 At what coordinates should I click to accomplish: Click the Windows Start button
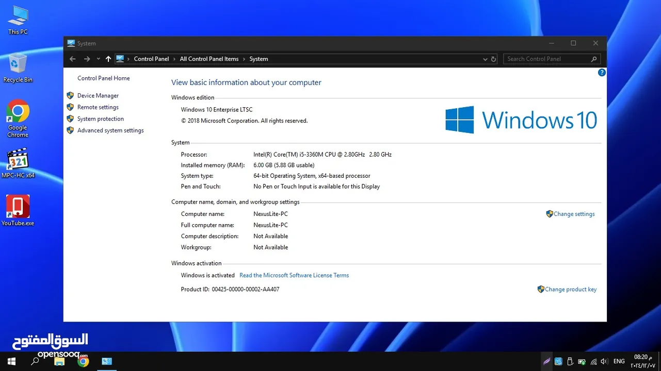(11, 361)
